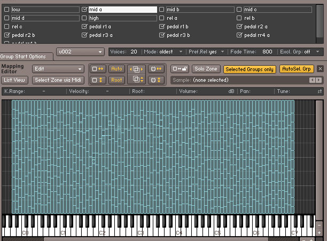Click the K.Range field

point(34,91)
